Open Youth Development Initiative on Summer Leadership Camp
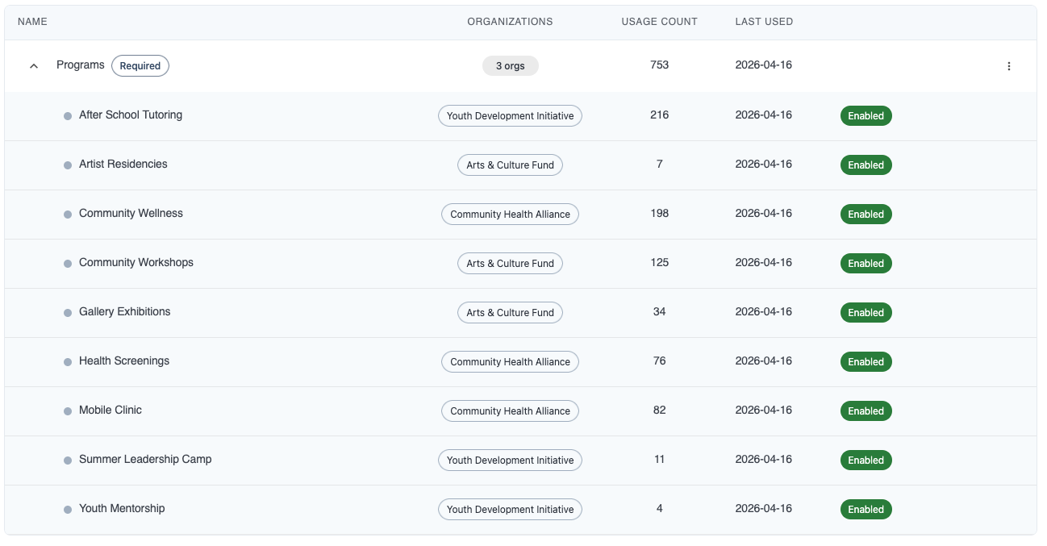The image size is (1047, 546). (x=510, y=460)
